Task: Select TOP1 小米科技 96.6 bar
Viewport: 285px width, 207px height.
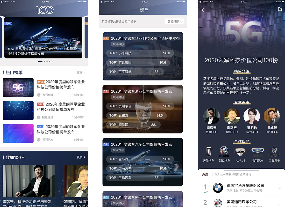Action: [x=140, y=53]
